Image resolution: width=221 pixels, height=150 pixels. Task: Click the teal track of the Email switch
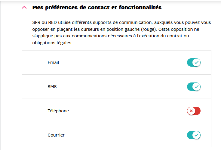point(190,62)
